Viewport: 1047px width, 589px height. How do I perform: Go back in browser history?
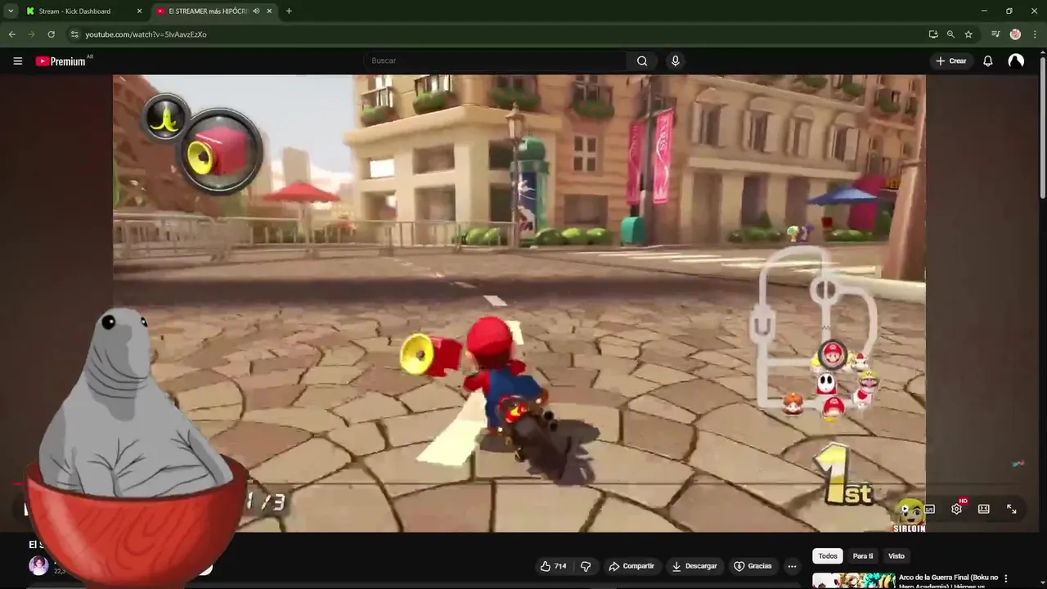[11, 34]
